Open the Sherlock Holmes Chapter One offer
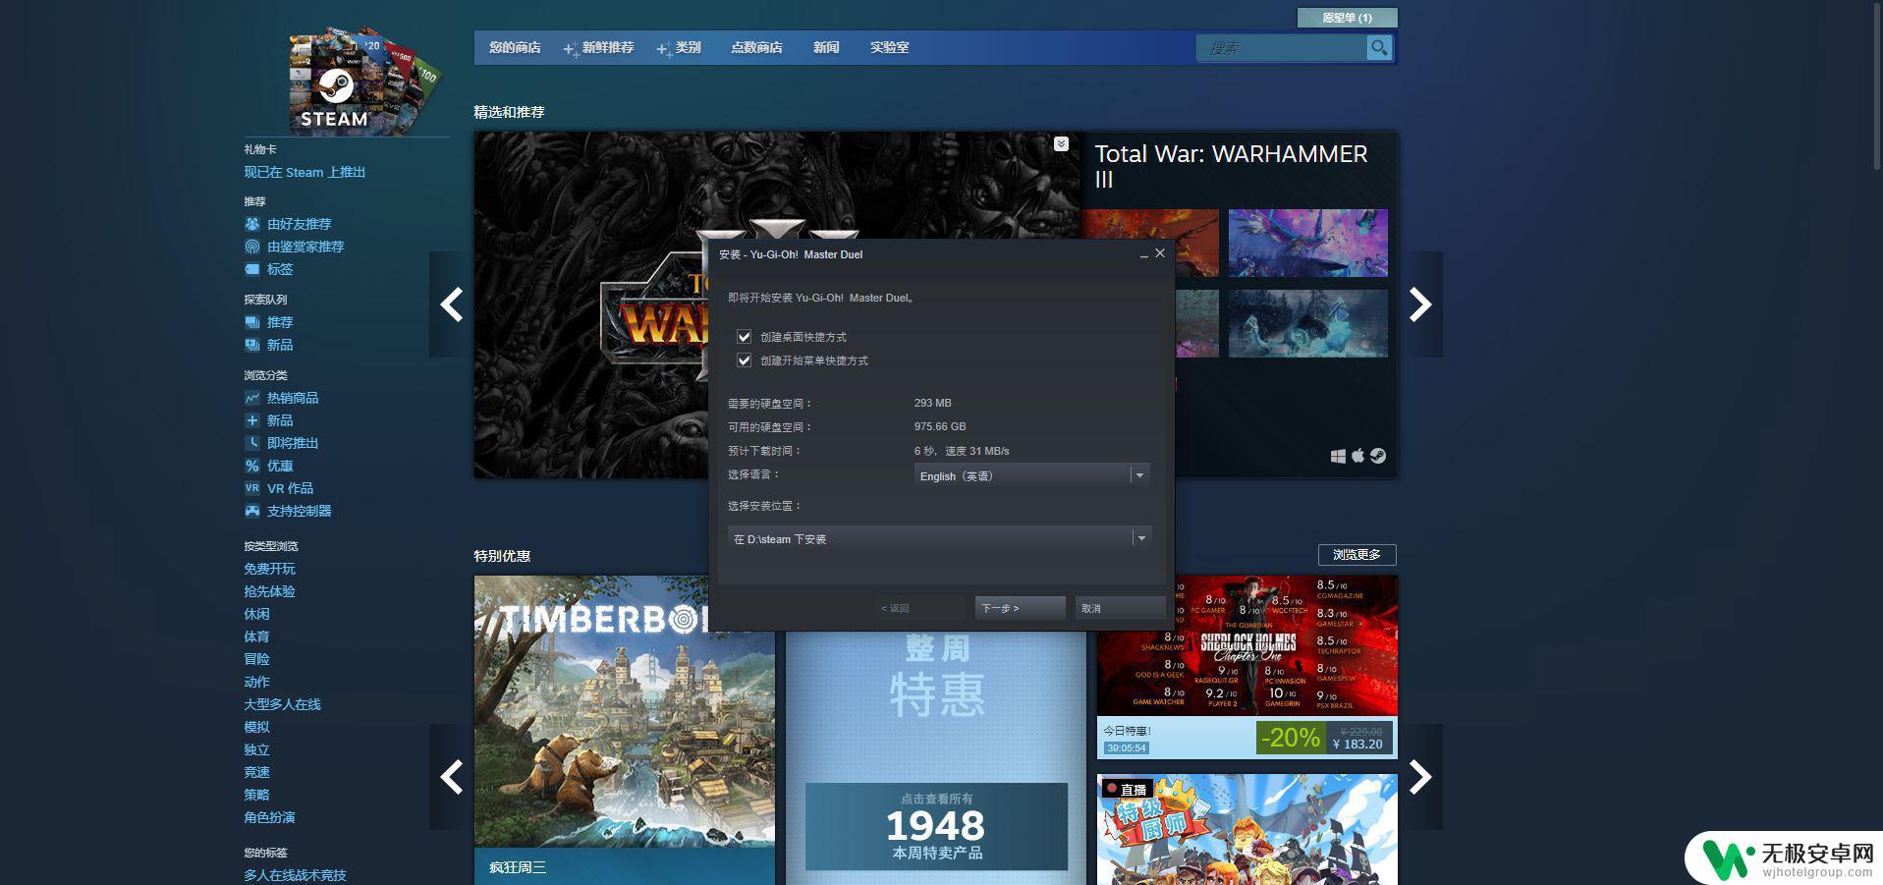1883x885 pixels. 1246,667
